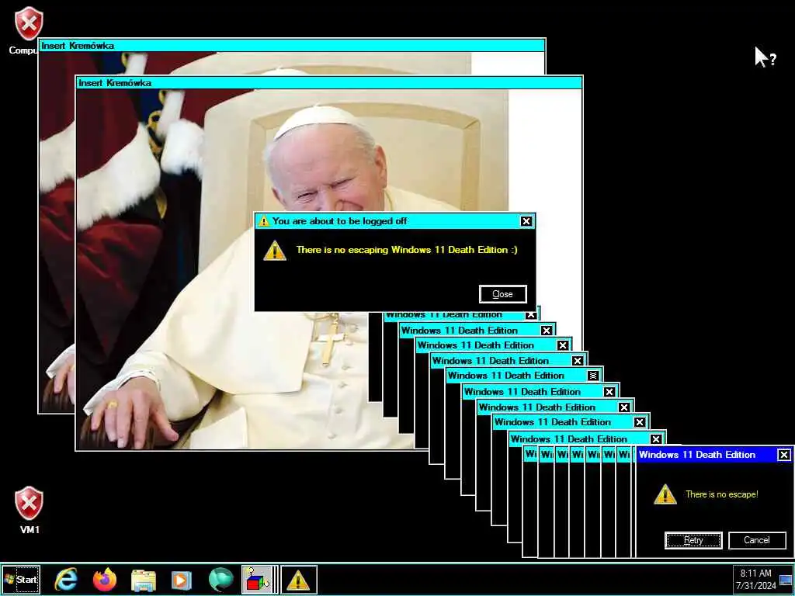Open the VM1 desktop icon
This screenshot has height=596, width=795.
coord(29,510)
